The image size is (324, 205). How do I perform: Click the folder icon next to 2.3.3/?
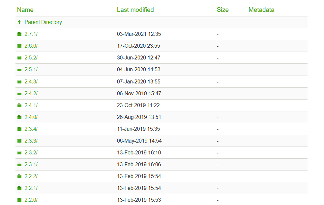click(19, 141)
